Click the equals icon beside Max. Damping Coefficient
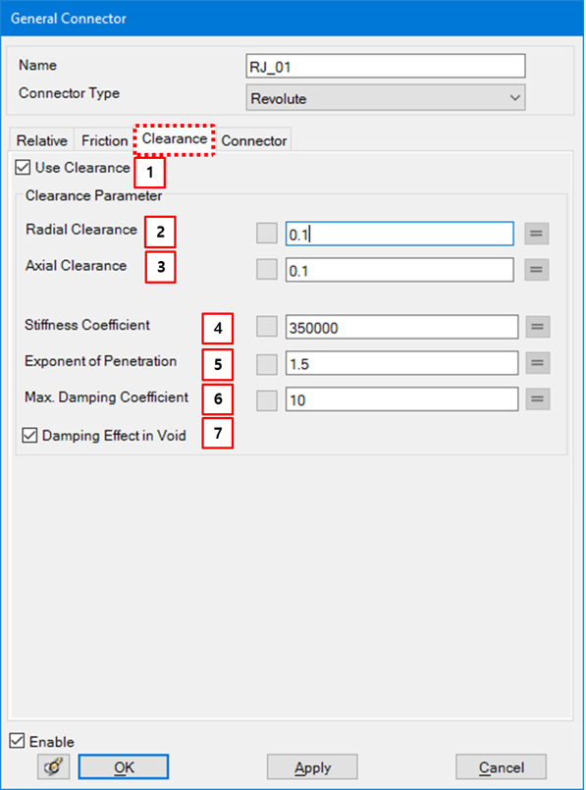The height and width of the screenshot is (790, 586). [x=537, y=399]
